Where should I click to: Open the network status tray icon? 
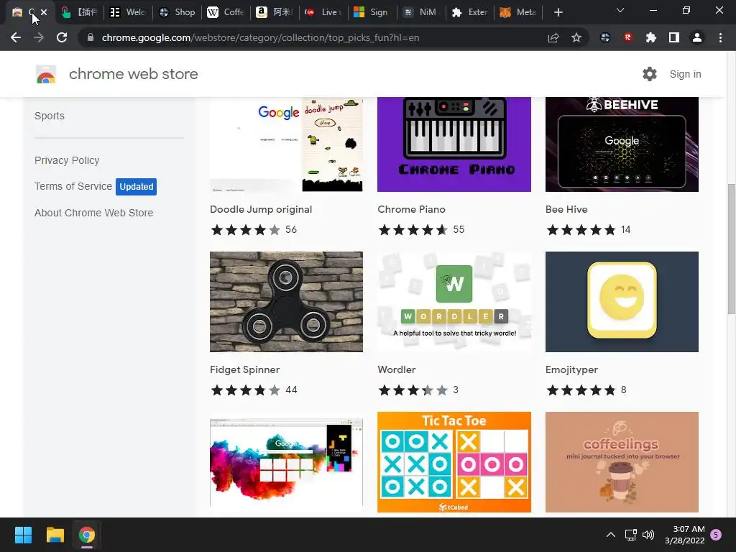coord(630,535)
